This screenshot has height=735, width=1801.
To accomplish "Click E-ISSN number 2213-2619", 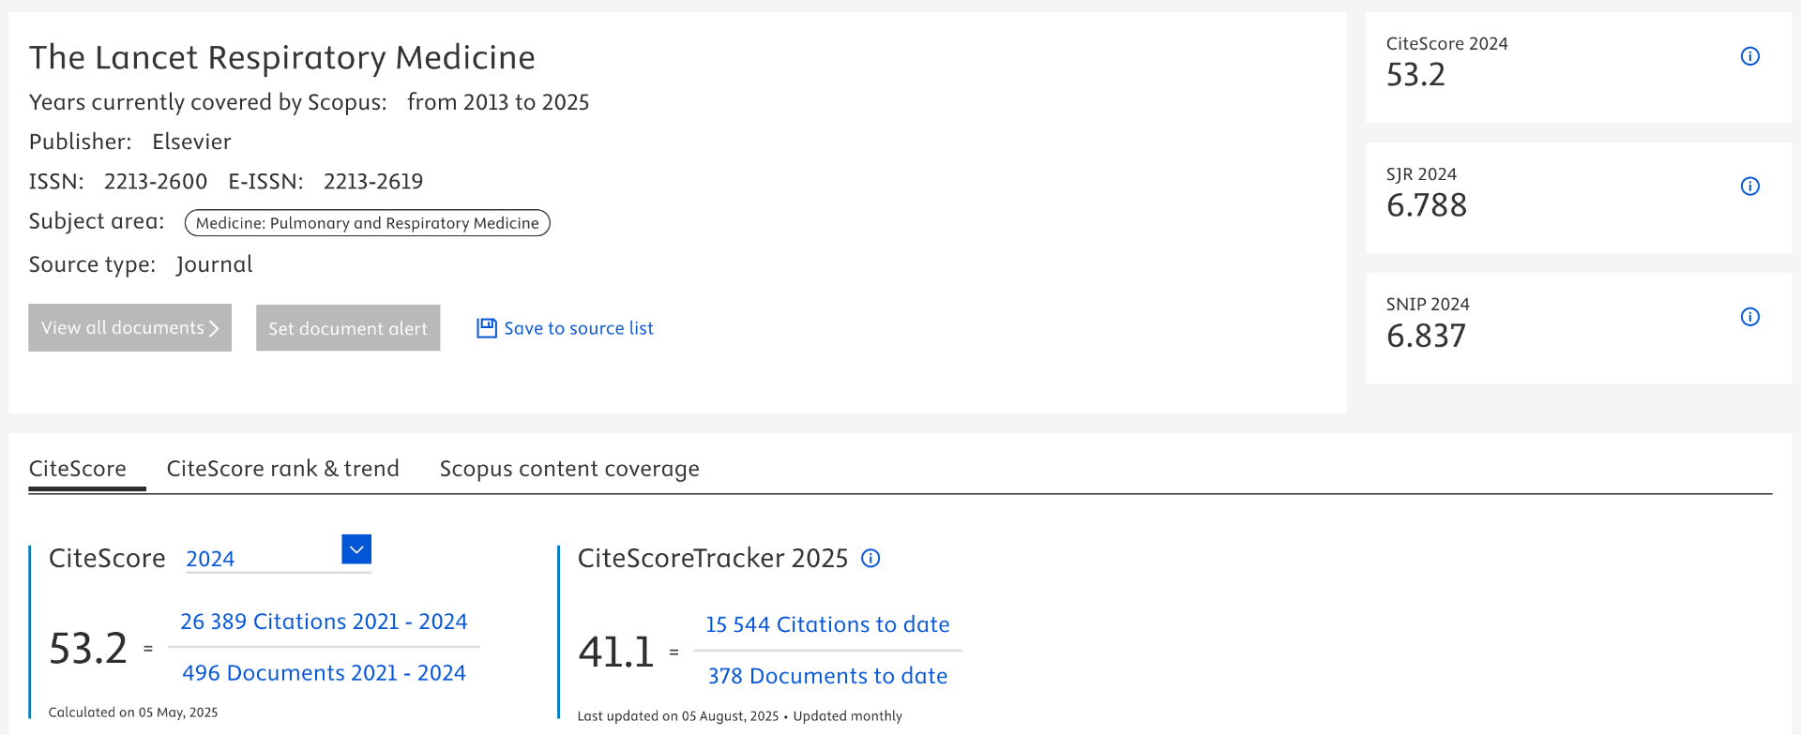I will click(373, 181).
